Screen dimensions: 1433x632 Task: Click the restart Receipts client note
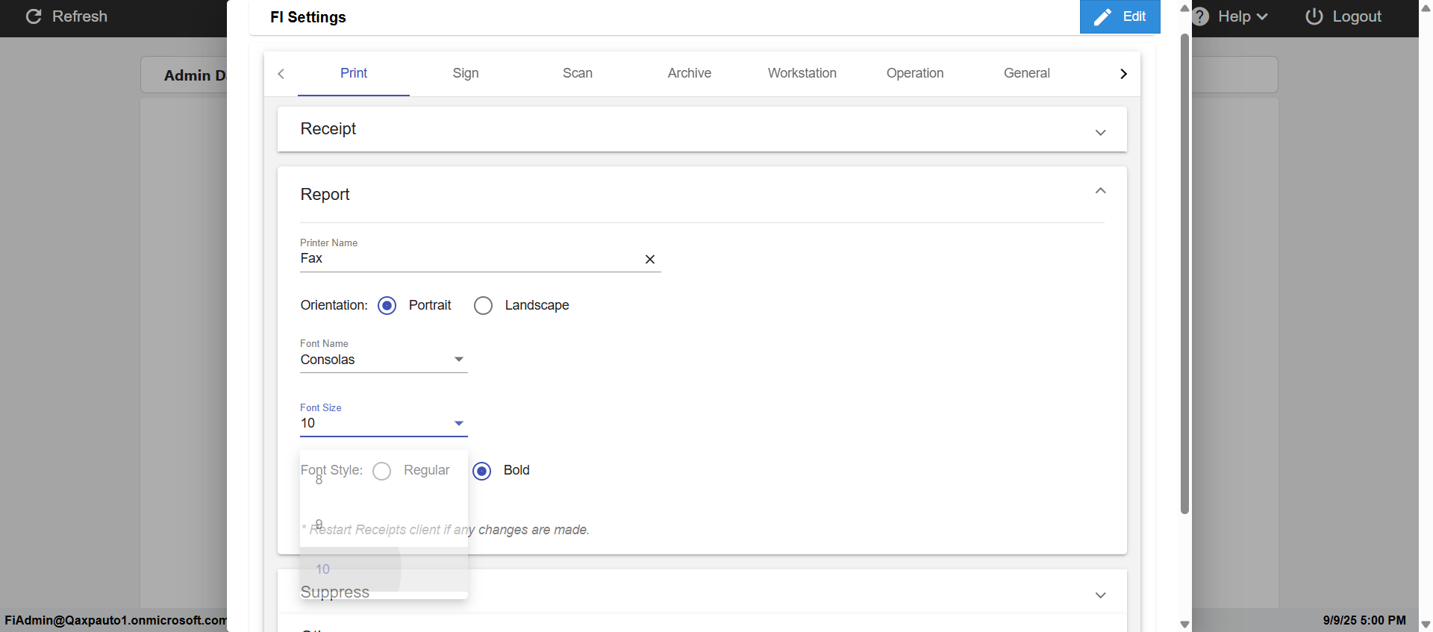tap(446, 530)
